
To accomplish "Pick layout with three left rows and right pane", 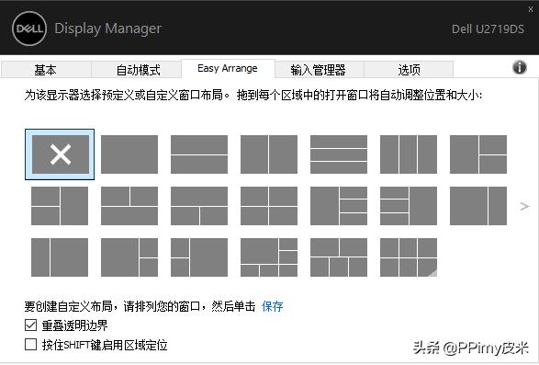I will tap(409, 206).
